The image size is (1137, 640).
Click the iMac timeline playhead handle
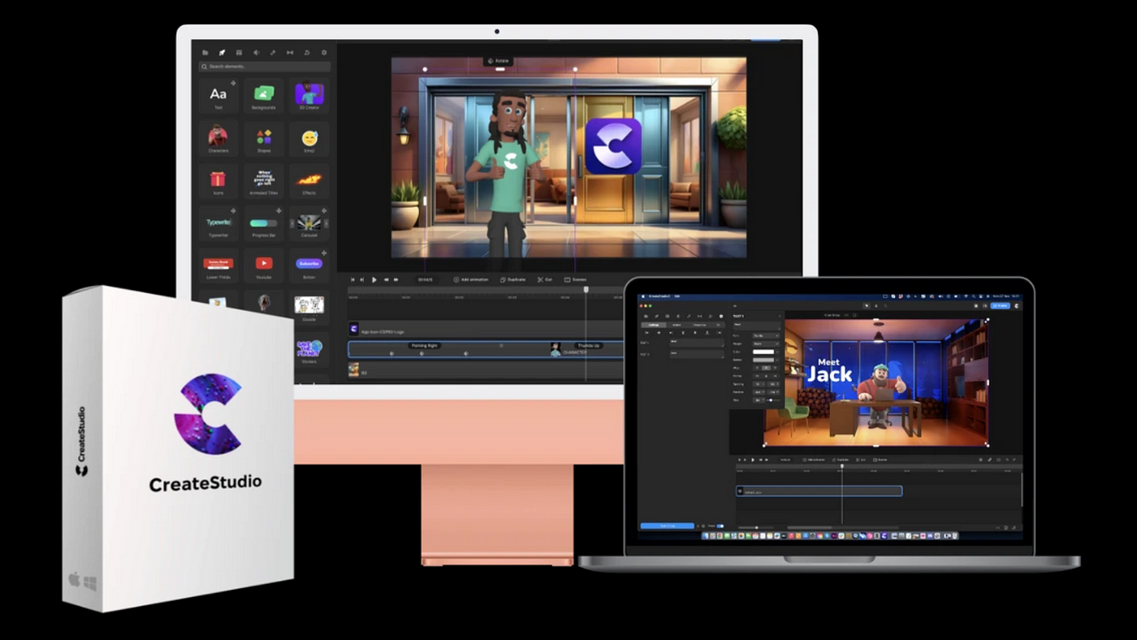tap(586, 289)
